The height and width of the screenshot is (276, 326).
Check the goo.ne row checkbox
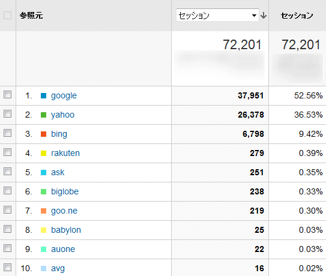pyautogui.click(x=7, y=210)
